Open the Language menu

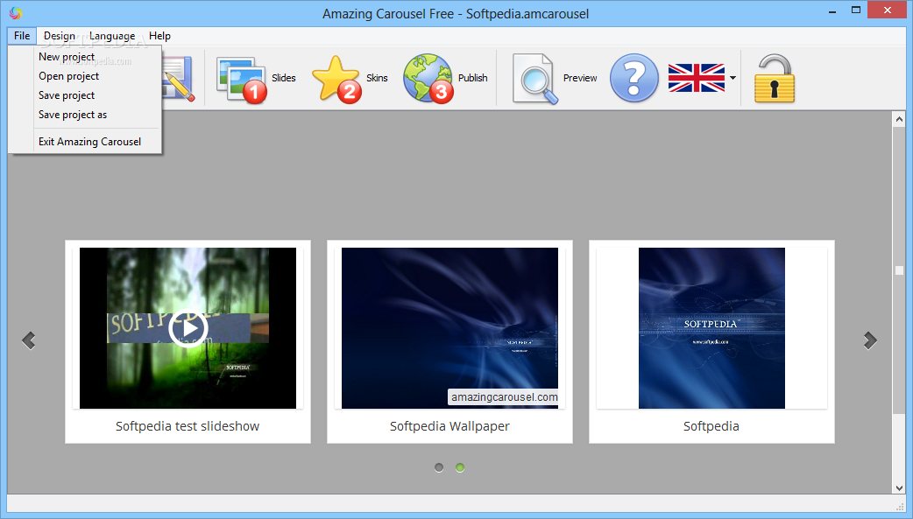point(112,36)
